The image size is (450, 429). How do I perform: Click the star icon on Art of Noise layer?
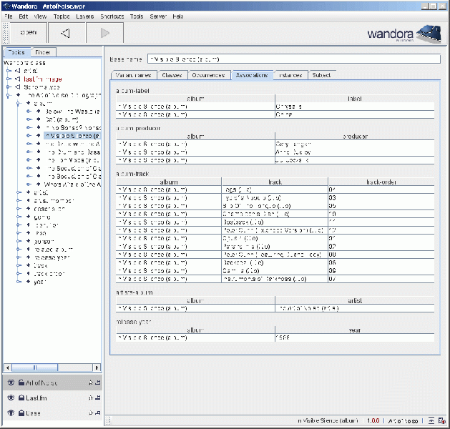[90, 383]
